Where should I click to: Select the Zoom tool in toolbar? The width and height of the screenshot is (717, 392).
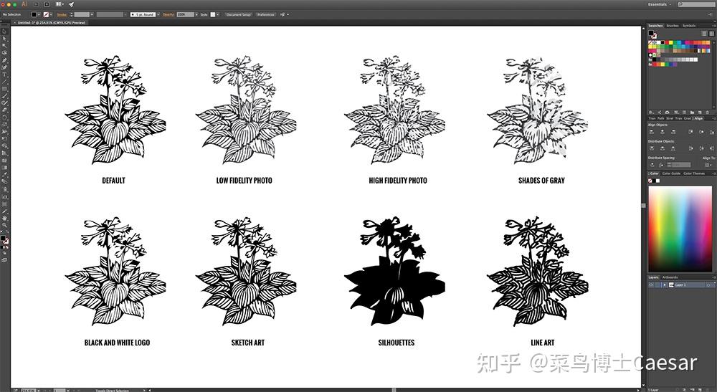click(x=4, y=225)
